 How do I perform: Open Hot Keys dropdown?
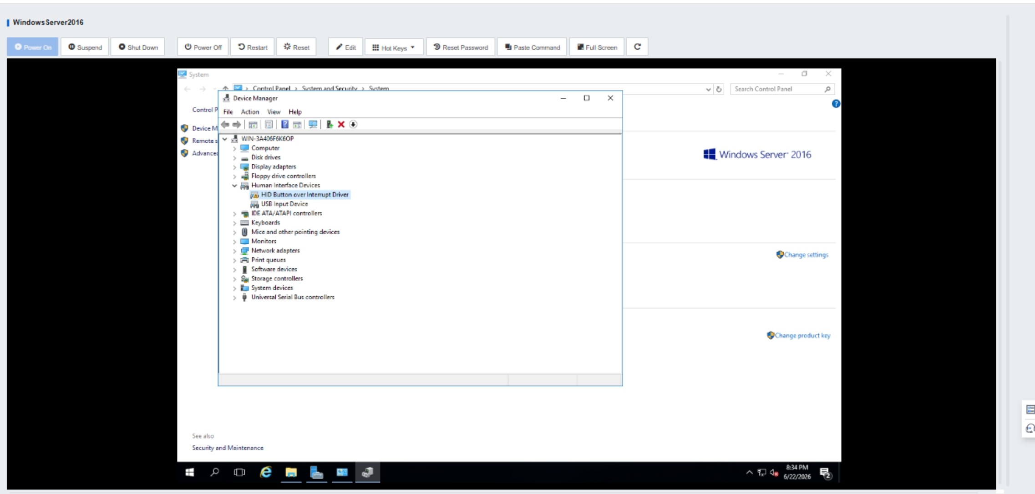point(394,47)
